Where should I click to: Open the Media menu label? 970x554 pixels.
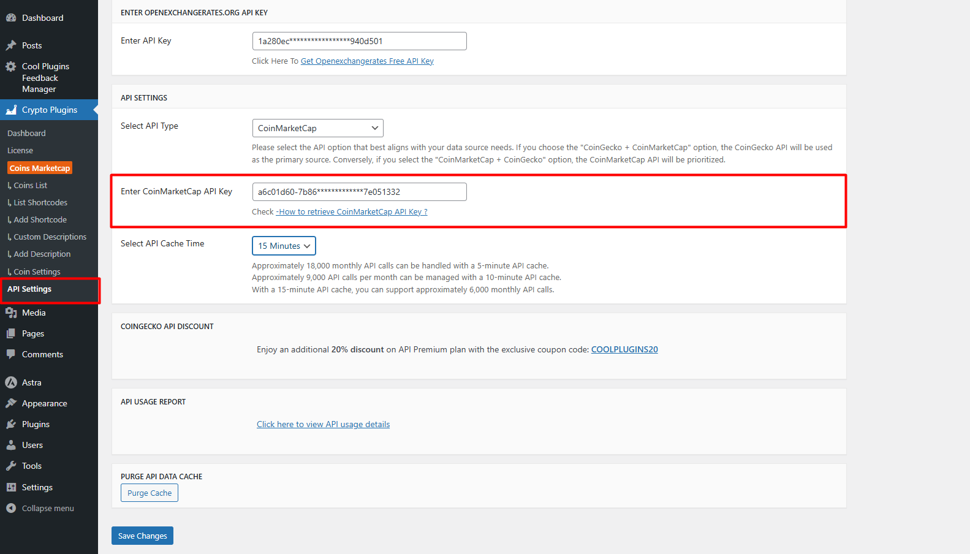click(x=34, y=313)
